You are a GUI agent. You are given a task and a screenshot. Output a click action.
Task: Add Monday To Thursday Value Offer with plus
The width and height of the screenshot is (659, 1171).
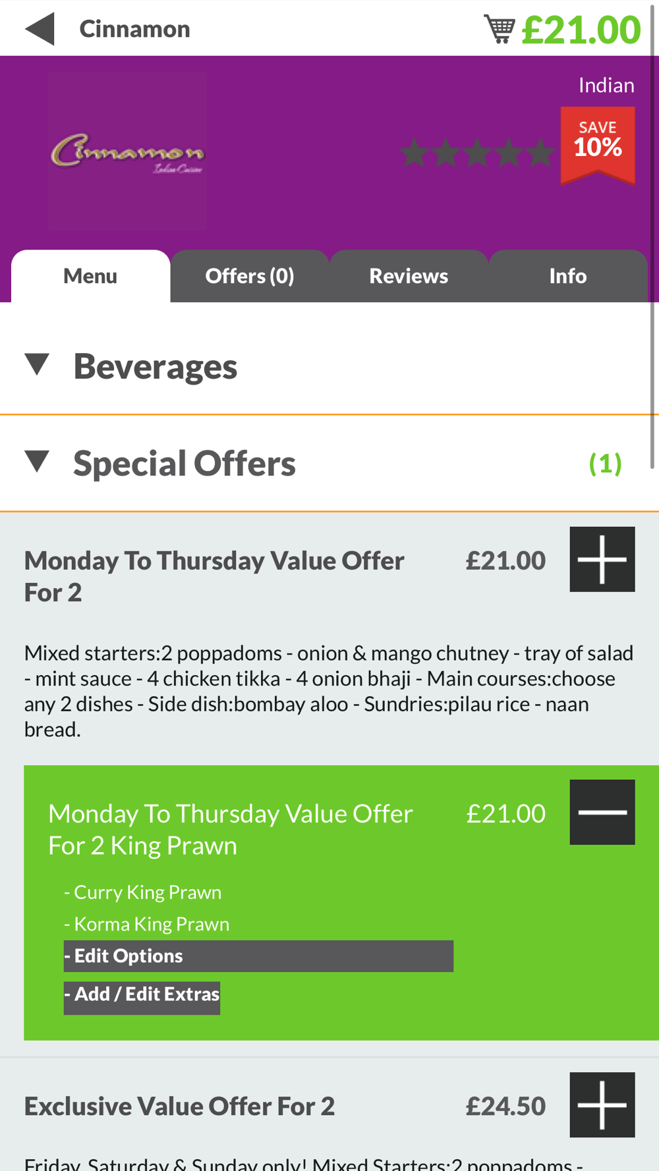pos(602,559)
